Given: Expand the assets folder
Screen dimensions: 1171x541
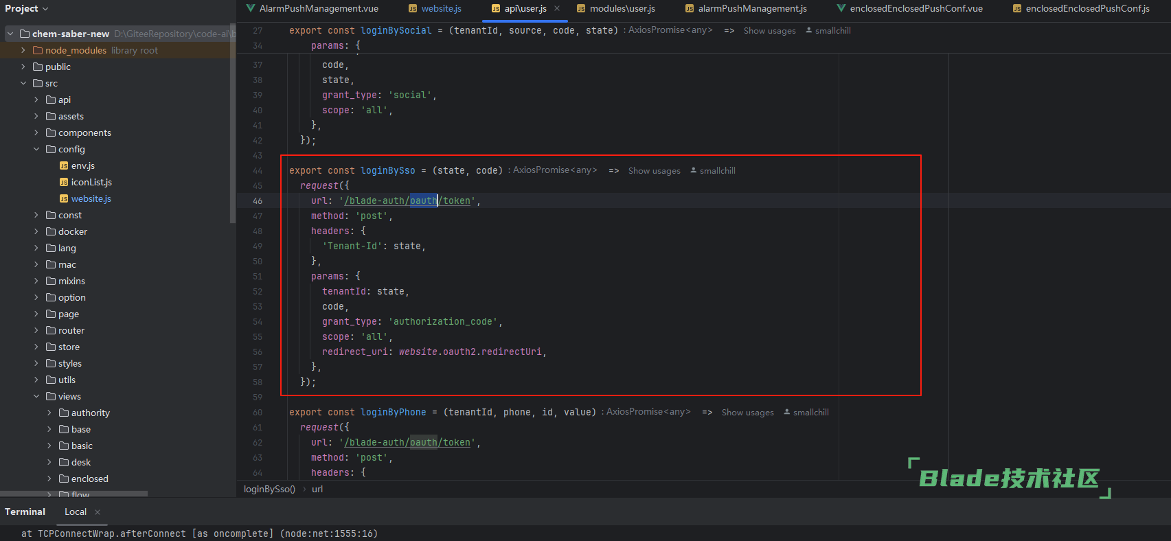Looking at the screenshot, I should 36,116.
